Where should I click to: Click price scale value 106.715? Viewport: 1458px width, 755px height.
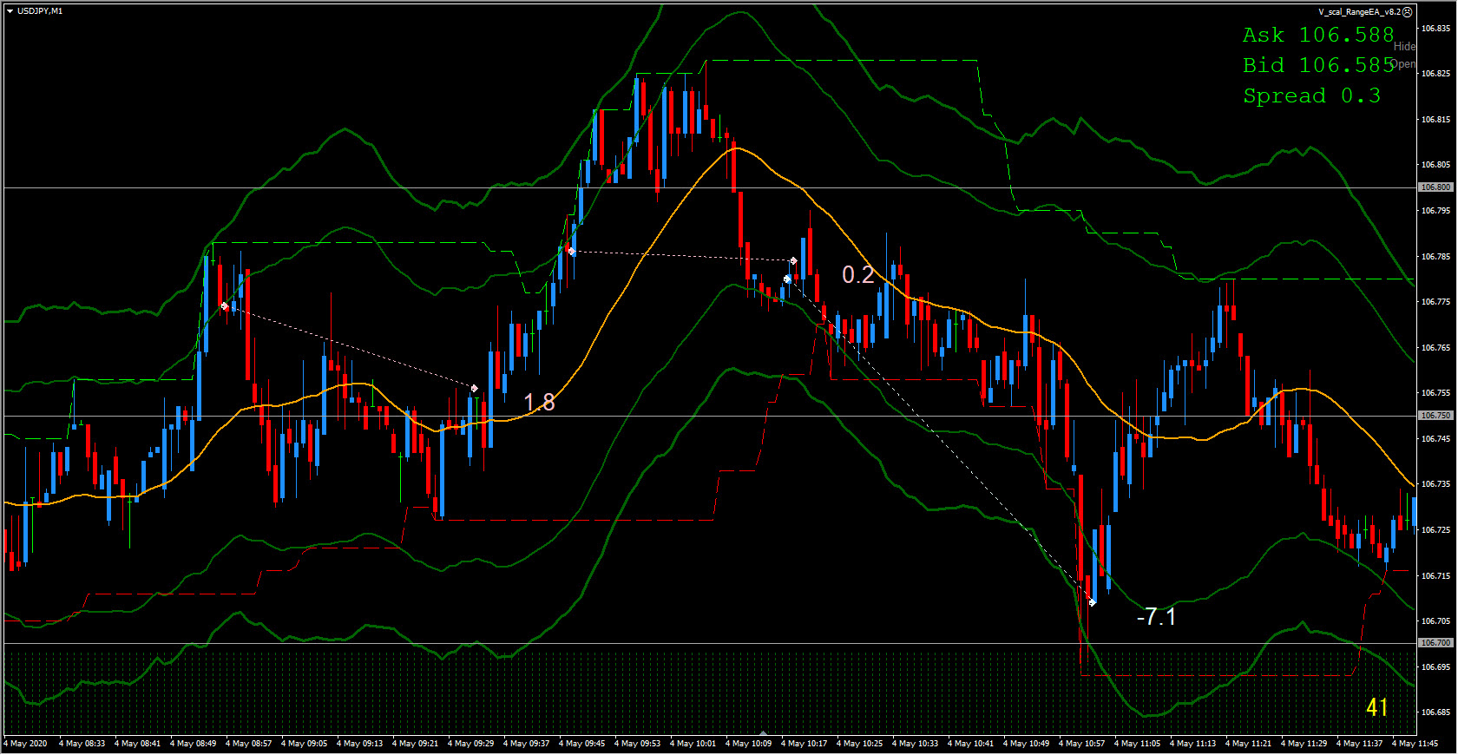(1435, 575)
